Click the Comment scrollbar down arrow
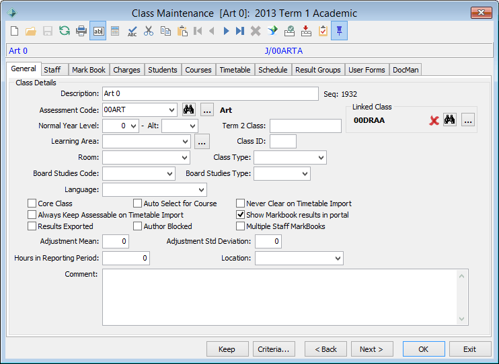The width and height of the screenshot is (499, 364). 462,319
